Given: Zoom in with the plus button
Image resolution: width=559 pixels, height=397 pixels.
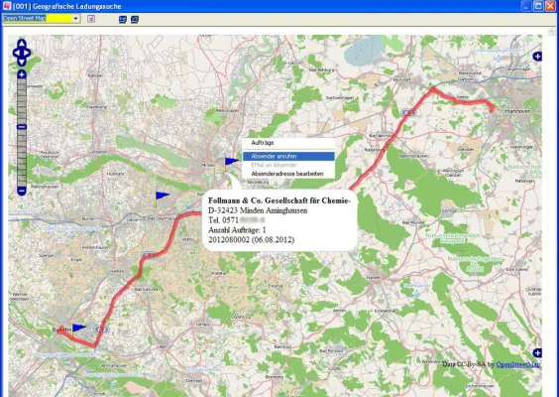Looking at the screenshot, I should click(22, 74).
